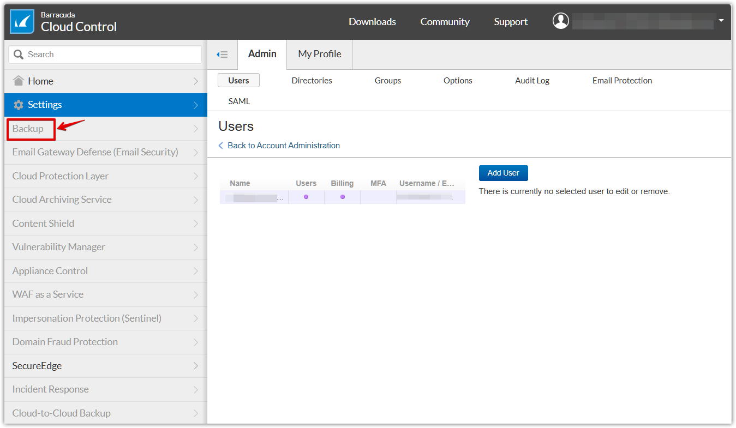Click the search magnifier icon

tap(19, 55)
